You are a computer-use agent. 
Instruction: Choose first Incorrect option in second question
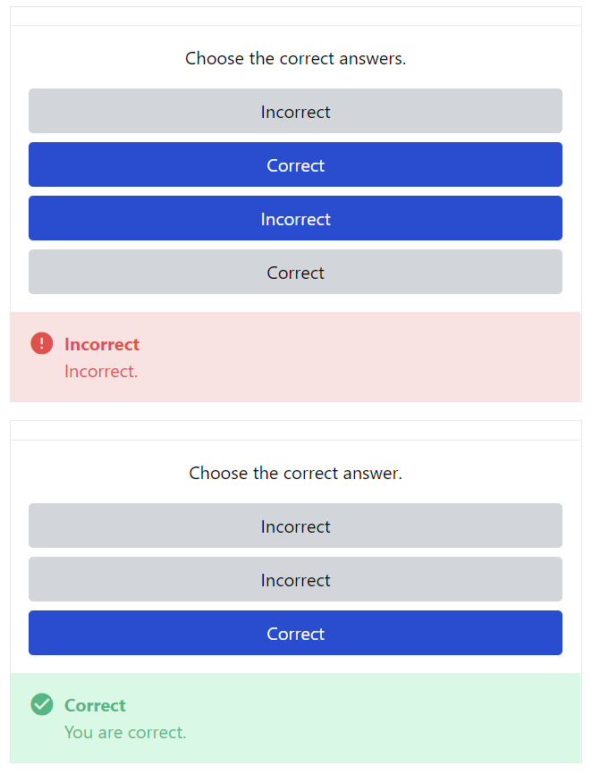pyautogui.click(x=295, y=526)
